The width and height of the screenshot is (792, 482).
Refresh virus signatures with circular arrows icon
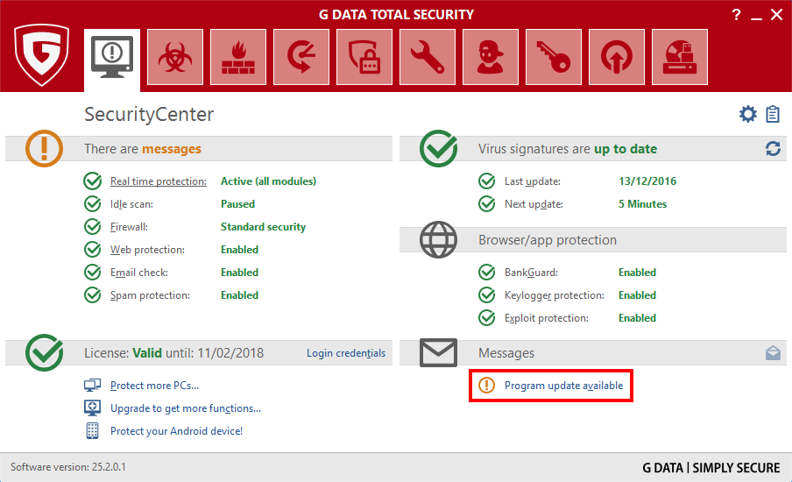(773, 148)
